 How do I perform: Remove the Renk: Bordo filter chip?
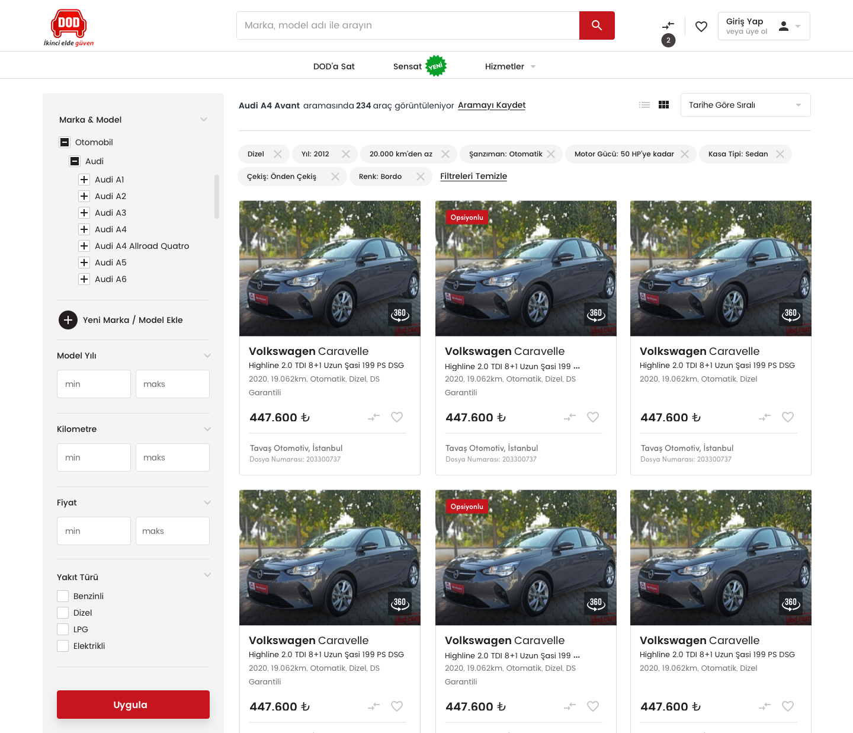click(421, 177)
